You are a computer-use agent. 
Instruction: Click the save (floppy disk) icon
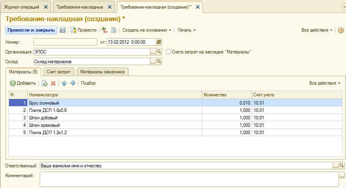click(62, 30)
